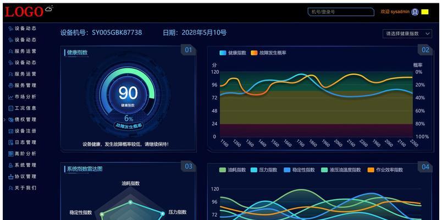The width and height of the screenshot is (442, 220).
Task: Click the device number SY005GBK87738
Action: pyautogui.click(x=117, y=32)
